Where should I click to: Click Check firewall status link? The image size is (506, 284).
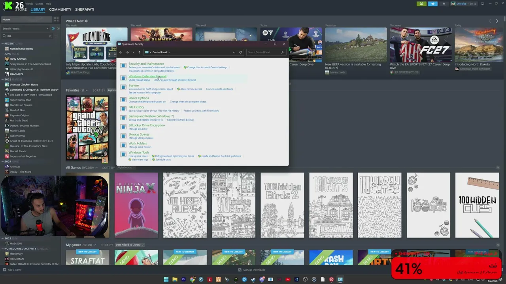[139, 80]
